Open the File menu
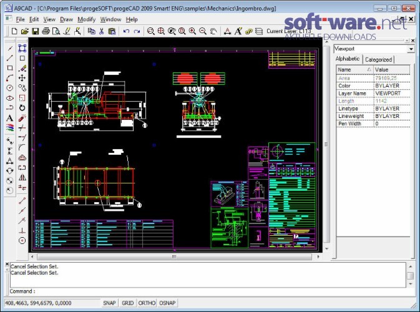 [x=20, y=19]
